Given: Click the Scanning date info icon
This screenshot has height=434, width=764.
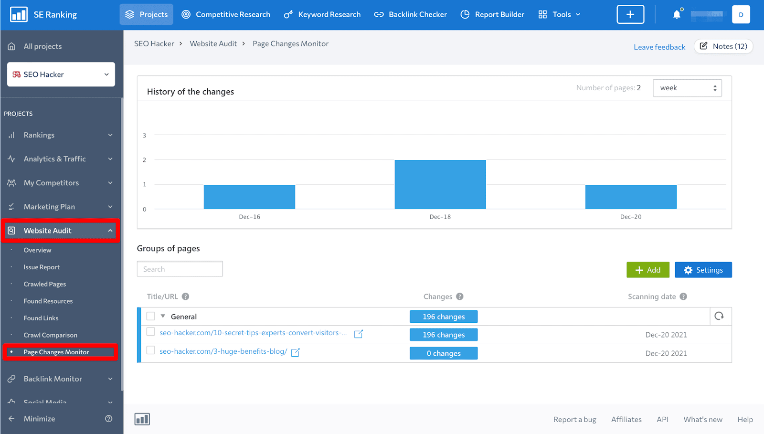Looking at the screenshot, I should click(683, 296).
